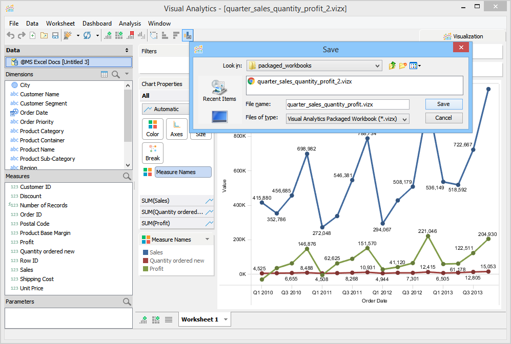Open the Dashboard menu
The width and height of the screenshot is (511, 344).
[x=97, y=24]
